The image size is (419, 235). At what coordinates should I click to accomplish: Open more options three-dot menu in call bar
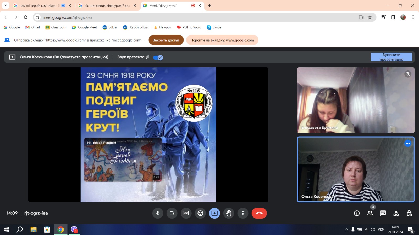point(243,213)
